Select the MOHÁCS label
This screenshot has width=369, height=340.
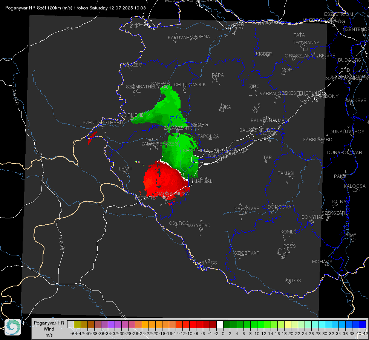[x=322, y=262]
